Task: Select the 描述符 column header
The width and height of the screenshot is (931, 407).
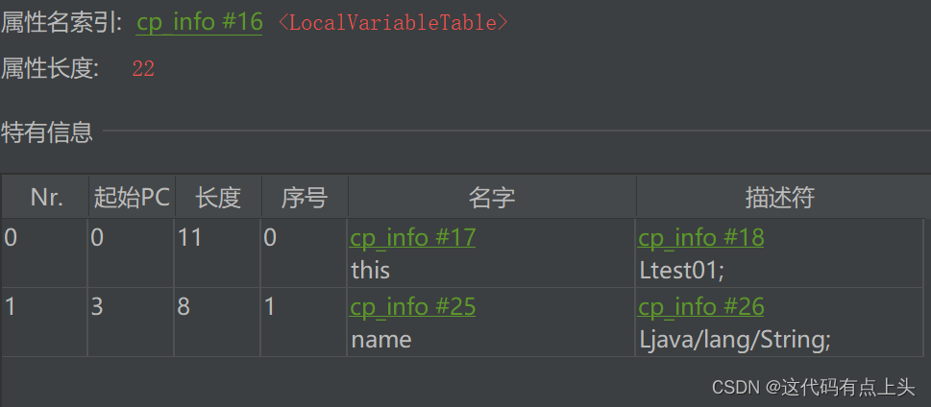Action: (x=779, y=198)
